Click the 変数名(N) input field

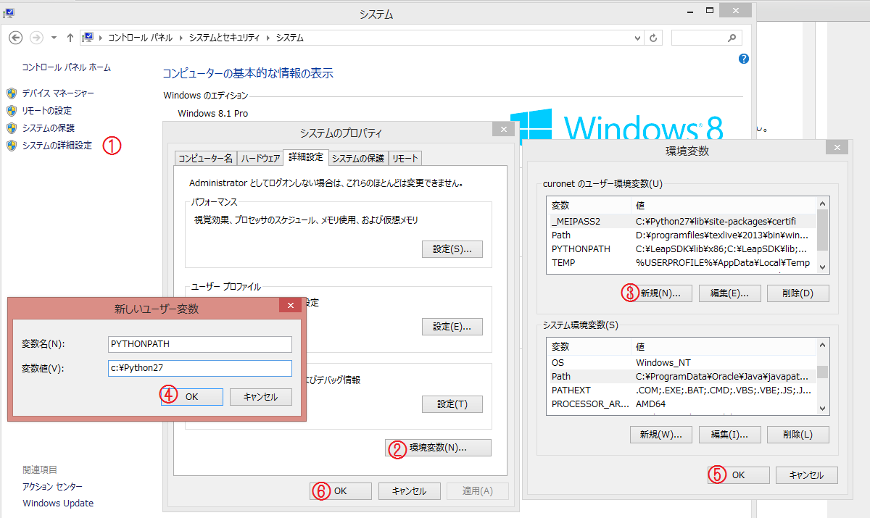[199, 344]
